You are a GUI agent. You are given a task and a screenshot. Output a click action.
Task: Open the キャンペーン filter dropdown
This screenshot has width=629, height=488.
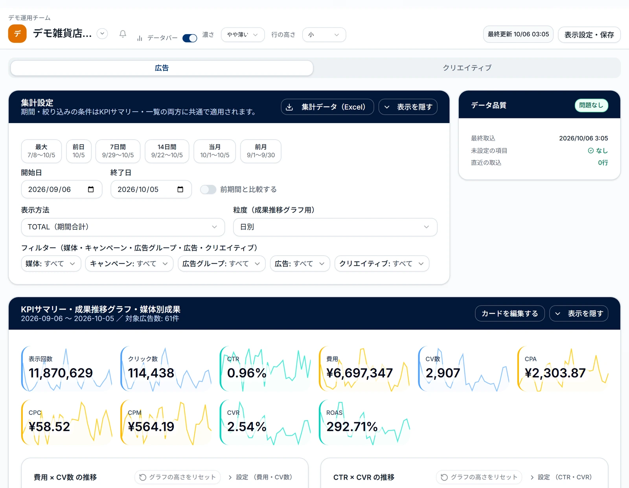(x=129, y=263)
